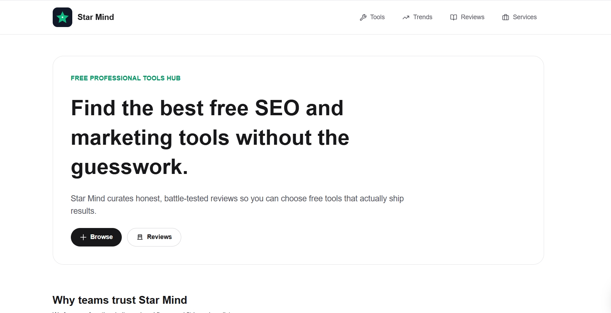Click the FREE PROFESSIONAL TOOLS HUB label
The width and height of the screenshot is (611, 313).
125,78
